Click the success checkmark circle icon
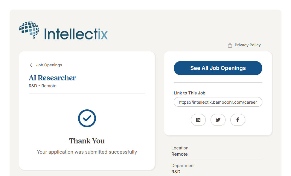291x176 pixels. pos(87,118)
